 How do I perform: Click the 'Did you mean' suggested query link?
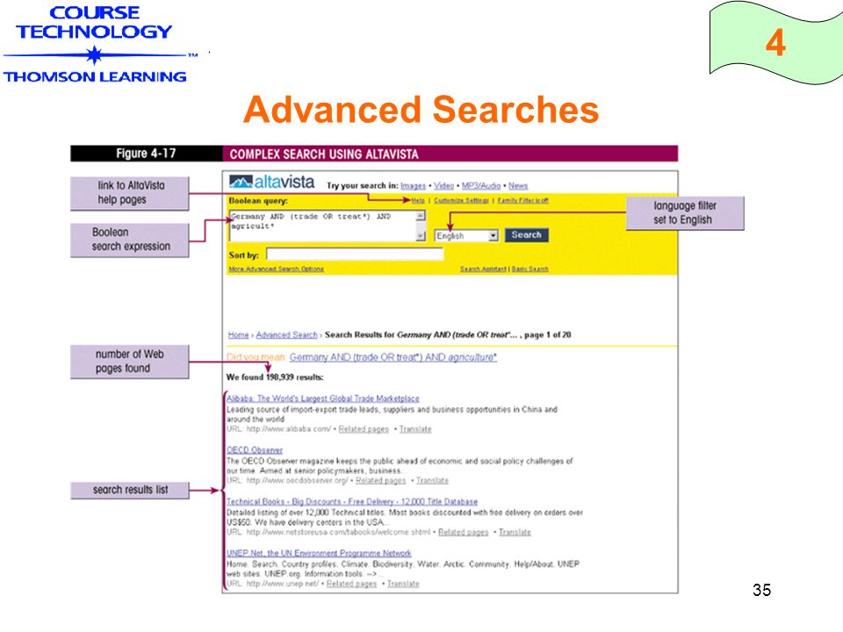(393, 357)
